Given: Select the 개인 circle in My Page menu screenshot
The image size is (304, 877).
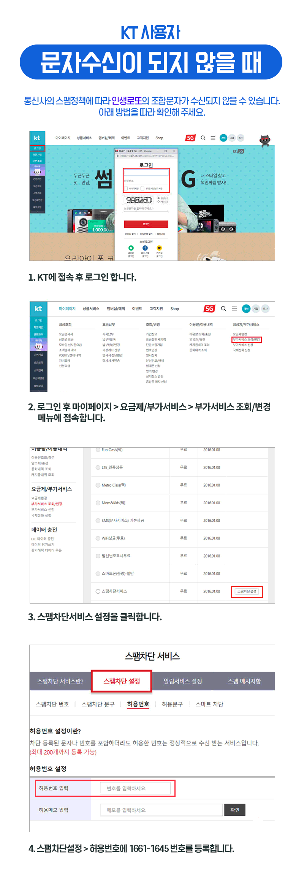Looking at the screenshot, I should pos(246,309).
